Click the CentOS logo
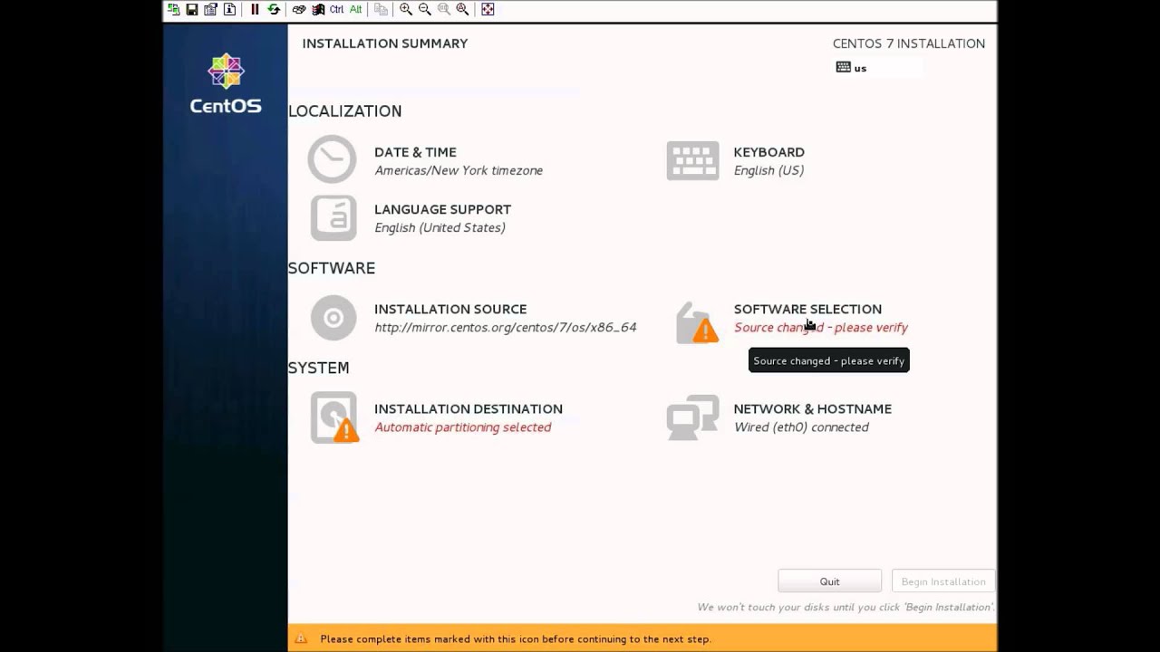 click(x=226, y=84)
